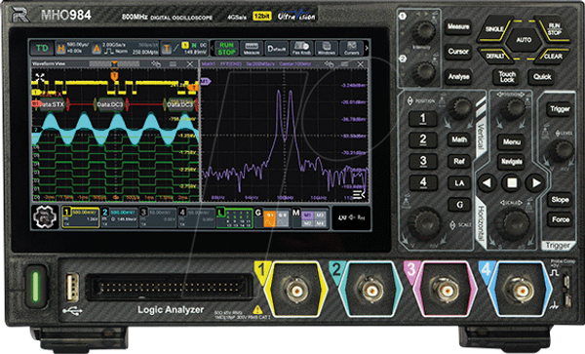This screenshot has height=354, width=585.
Task: Tap the on-screen RUN STOP button
Action: click(226, 49)
